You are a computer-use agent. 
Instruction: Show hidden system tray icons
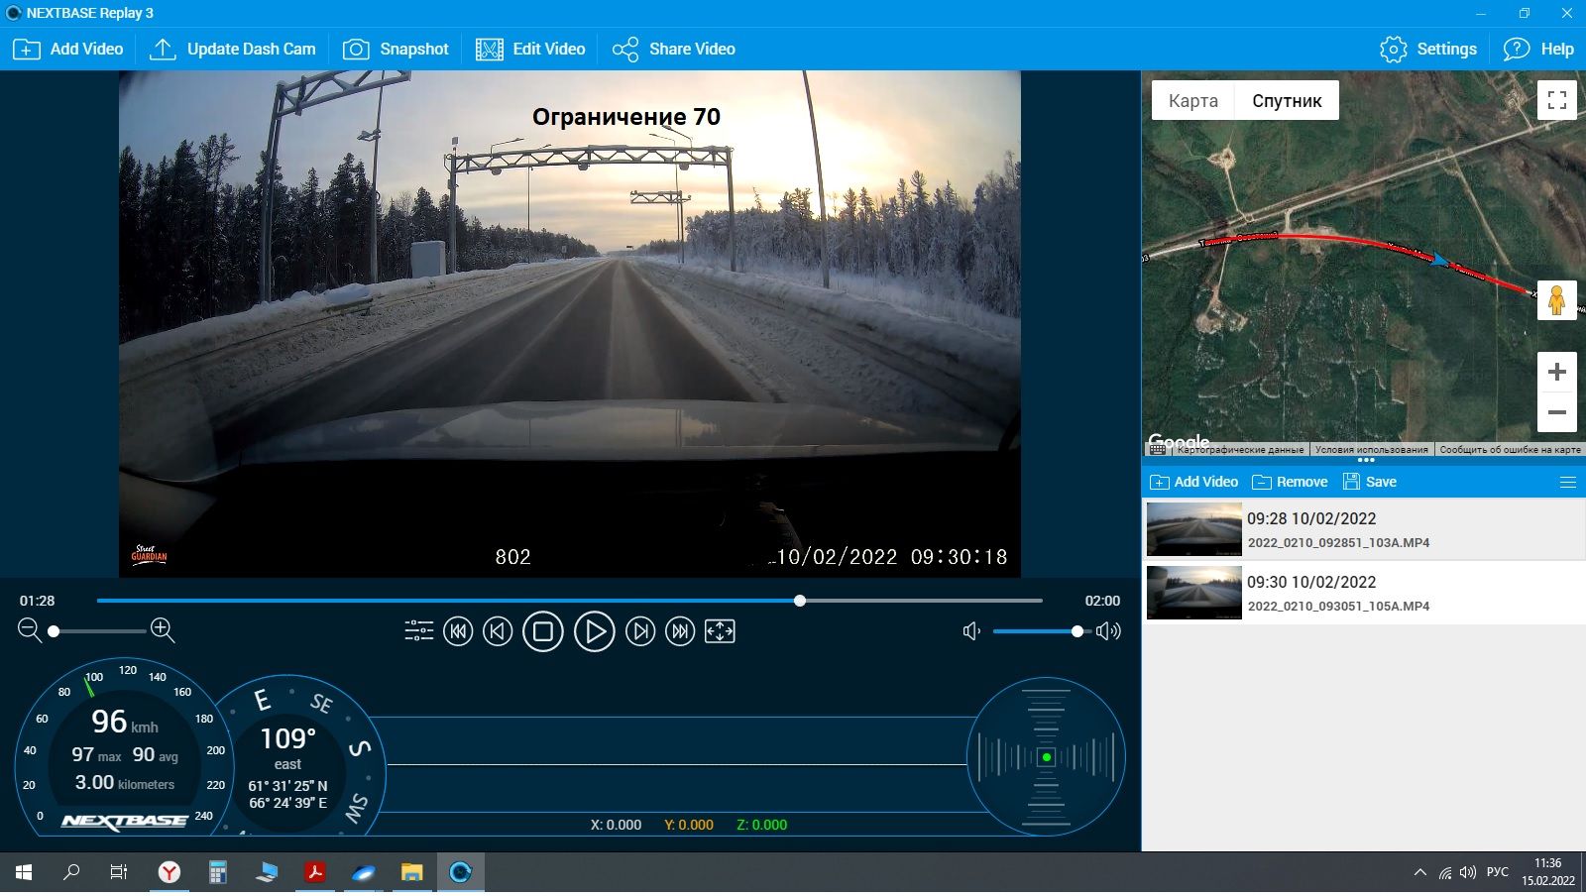(1419, 872)
